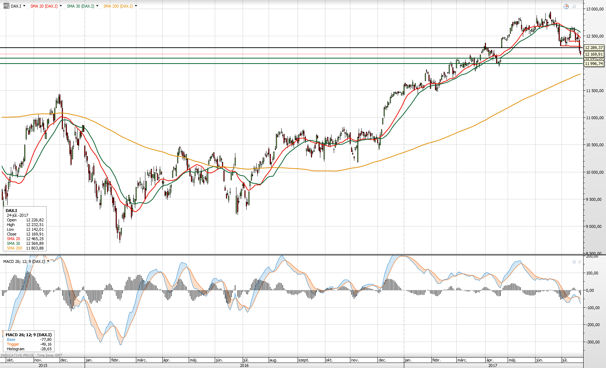Click the aug. month label on time axis
Screen dimensions: 606x368
(273, 360)
